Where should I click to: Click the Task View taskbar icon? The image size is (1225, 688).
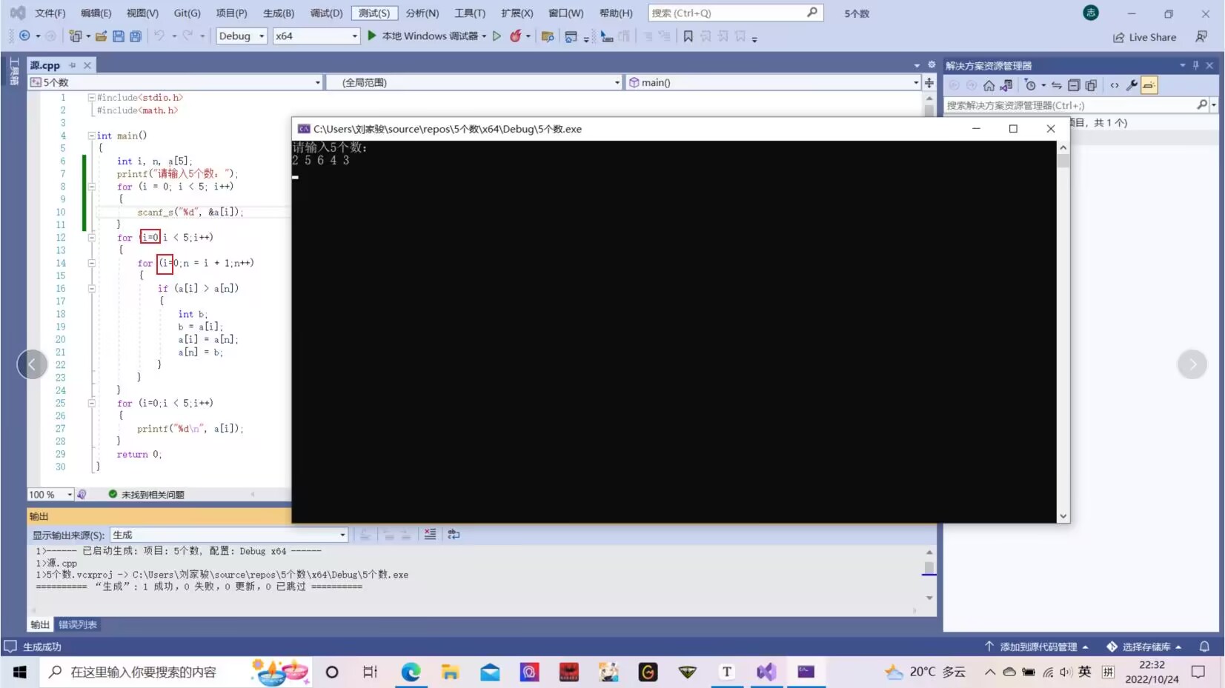[371, 672]
